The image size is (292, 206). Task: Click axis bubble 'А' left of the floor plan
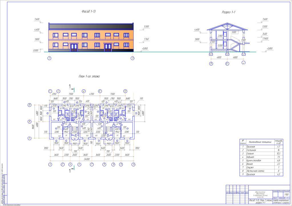(29, 138)
